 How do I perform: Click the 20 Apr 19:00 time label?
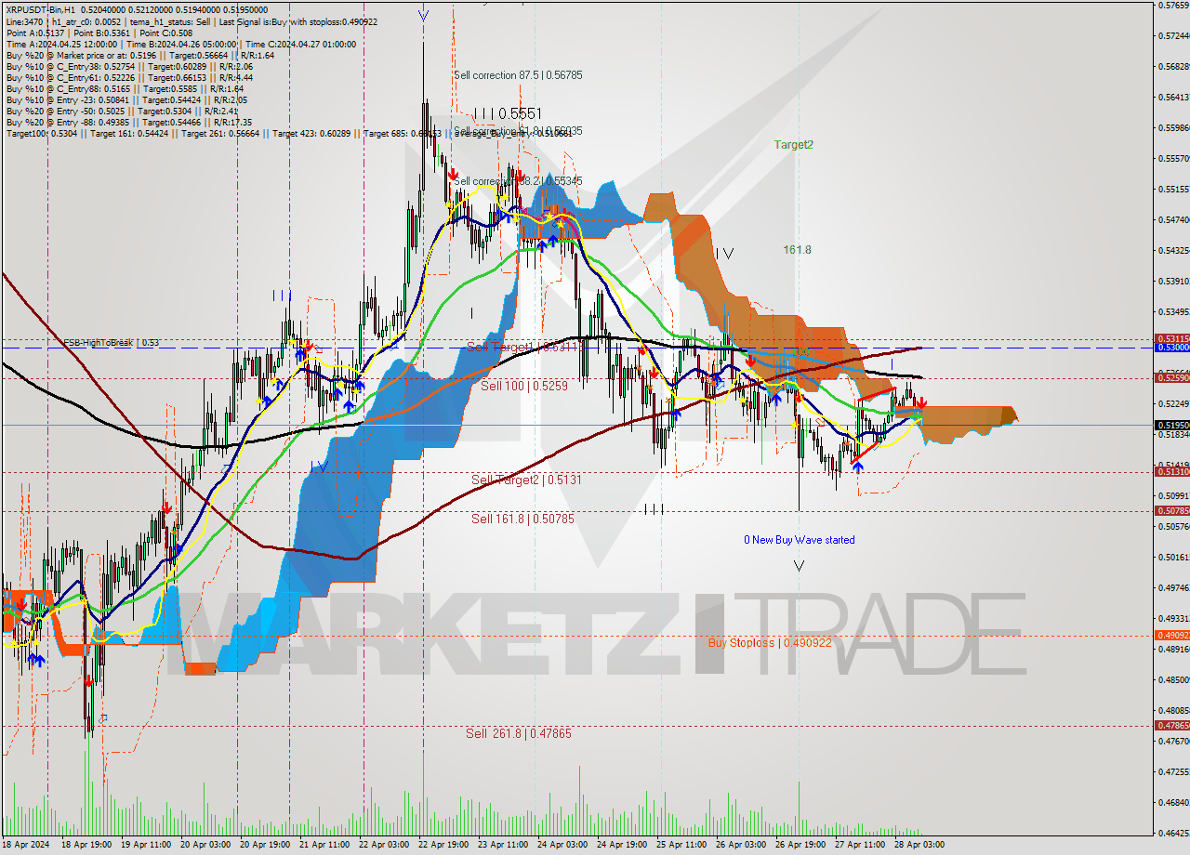[263, 845]
